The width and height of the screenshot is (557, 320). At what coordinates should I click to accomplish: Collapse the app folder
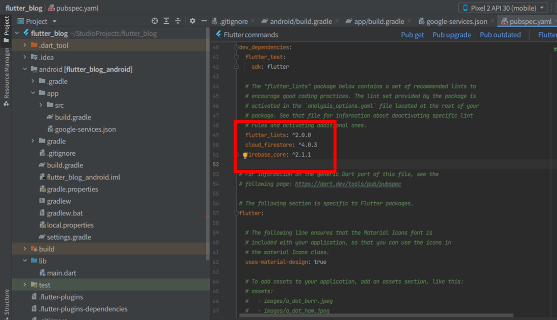(x=33, y=93)
